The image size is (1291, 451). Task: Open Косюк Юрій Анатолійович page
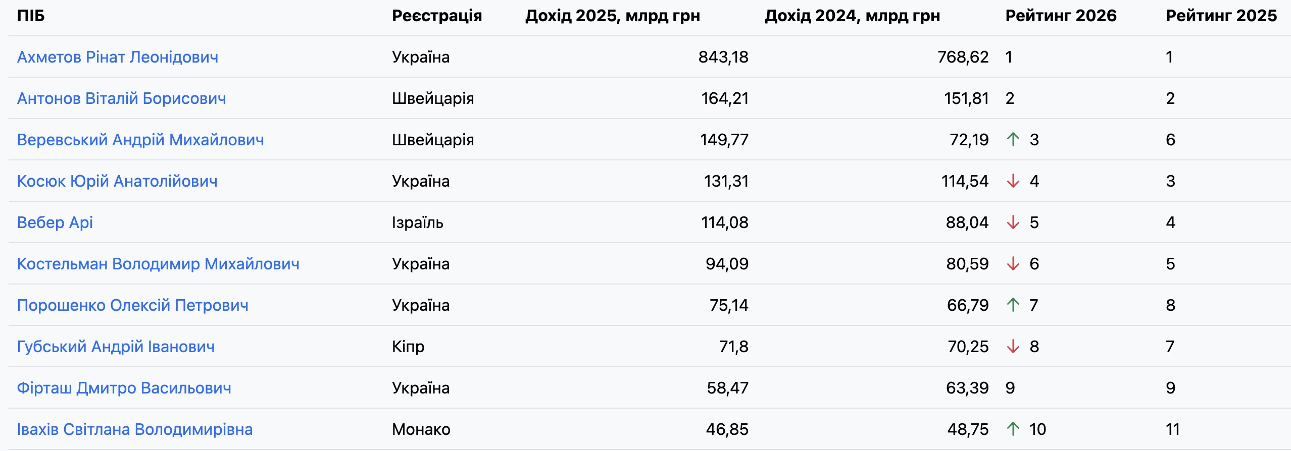[x=117, y=181]
